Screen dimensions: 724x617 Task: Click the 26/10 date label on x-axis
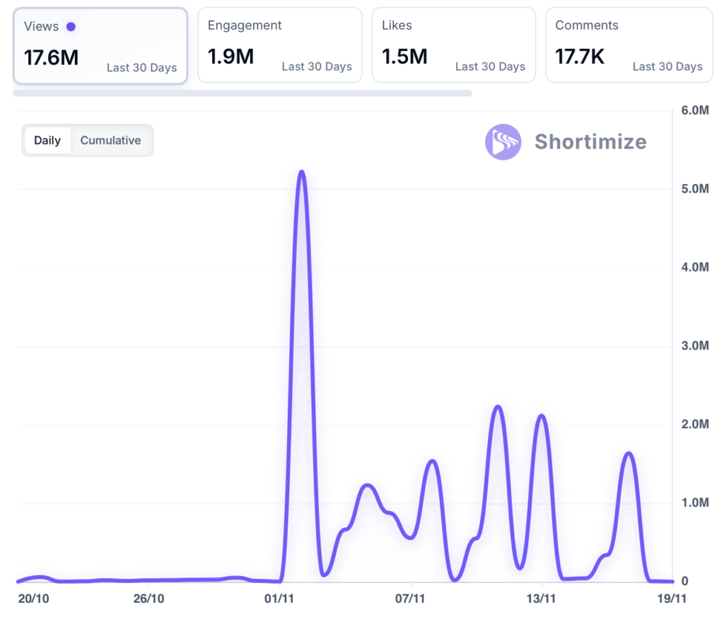pos(148,599)
